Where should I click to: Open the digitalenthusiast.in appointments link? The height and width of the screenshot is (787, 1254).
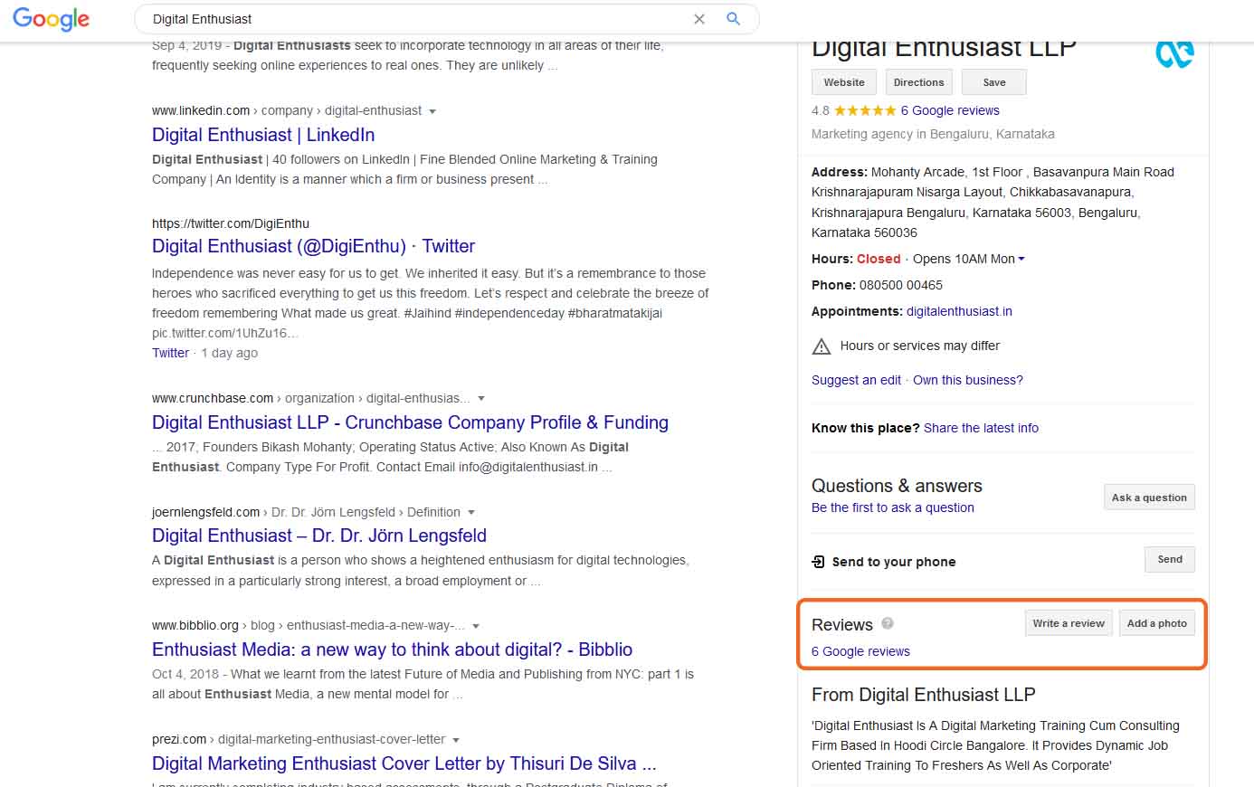pyautogui.click(x=959, y=311)
